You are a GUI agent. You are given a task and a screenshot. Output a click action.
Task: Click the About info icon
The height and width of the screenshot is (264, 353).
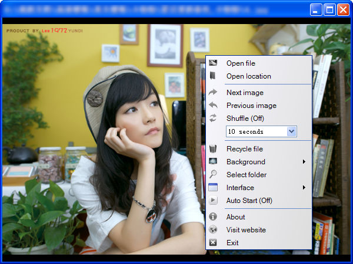[x=213, y=217]
